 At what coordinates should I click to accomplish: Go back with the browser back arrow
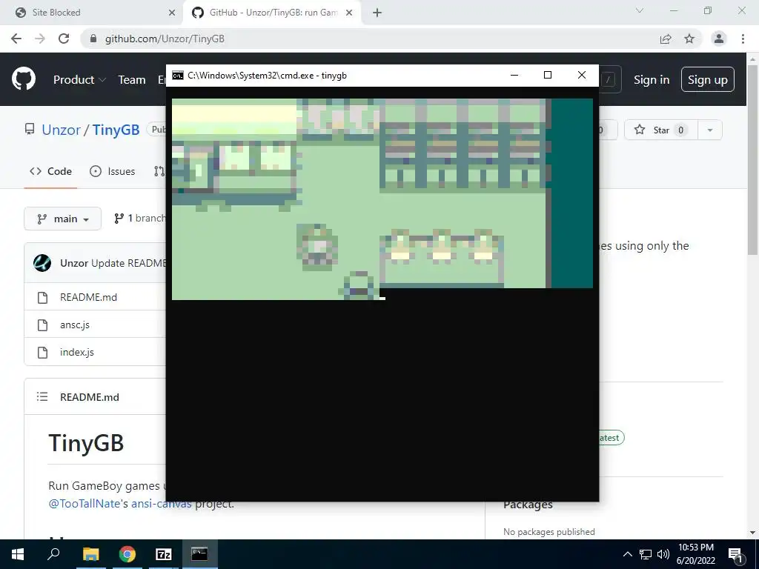coord(16,39)
